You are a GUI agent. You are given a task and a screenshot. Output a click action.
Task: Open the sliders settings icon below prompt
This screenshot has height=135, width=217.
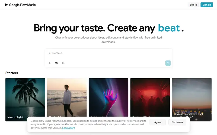point(56,63)
